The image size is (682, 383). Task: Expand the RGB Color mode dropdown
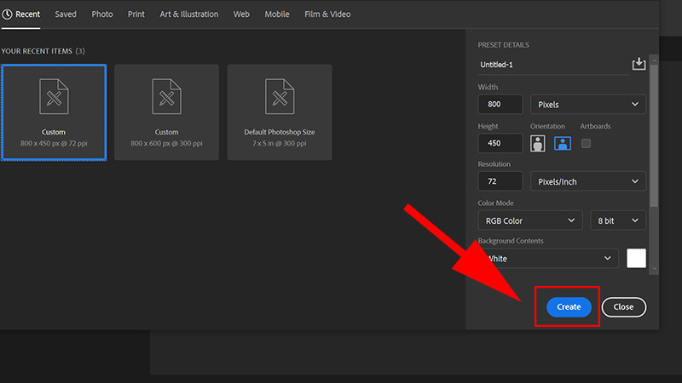[529, 220]
